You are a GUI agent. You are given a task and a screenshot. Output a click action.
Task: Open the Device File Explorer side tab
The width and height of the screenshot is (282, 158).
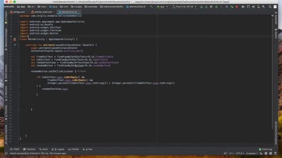(276, 133)
